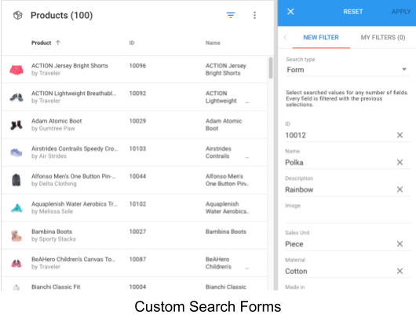Select the NEW FILTER tab

(x=321, y=38)
